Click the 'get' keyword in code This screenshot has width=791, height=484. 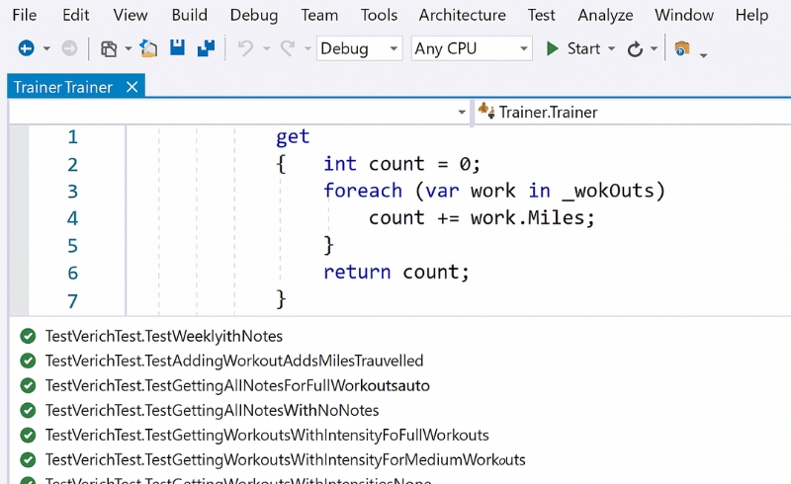click(293, 137)
